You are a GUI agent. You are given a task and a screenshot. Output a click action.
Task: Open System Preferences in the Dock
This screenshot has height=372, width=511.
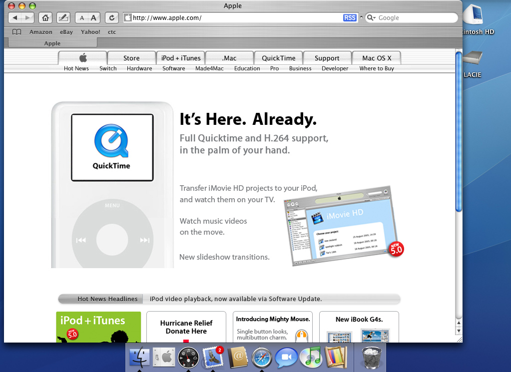point(164,358)
